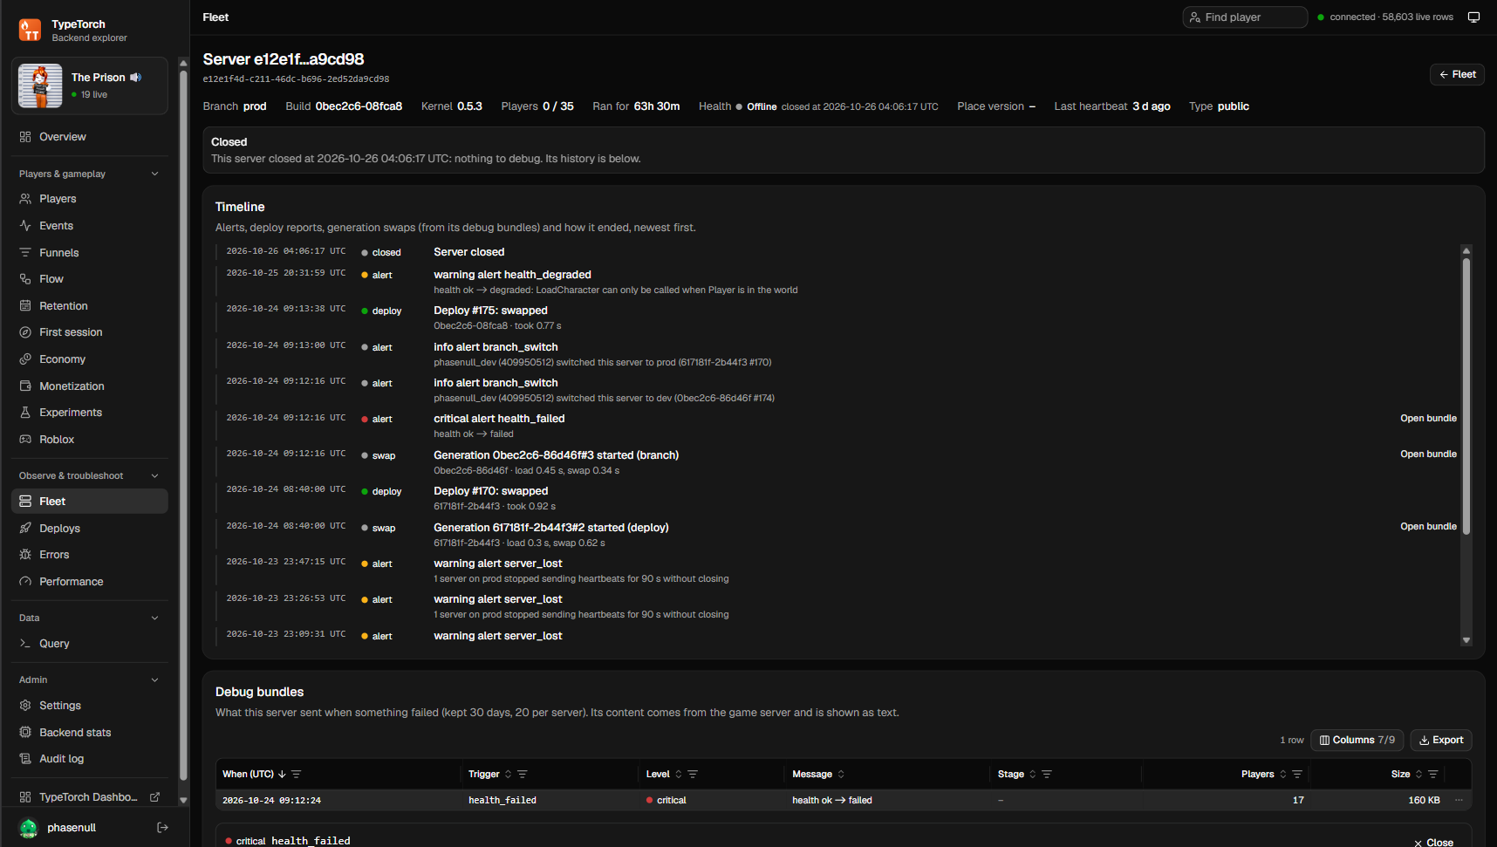Export the debug bundles table
Image resolution: width=1497 pixels, height=847 pixels.
[1441, 740]
